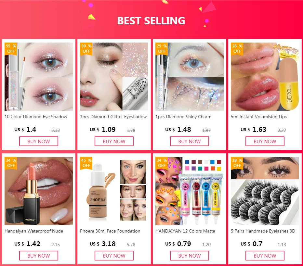The image size is (303, 266).
Task: Open the Diamond Shiny Charm mascara image
Action: pos(189,77)
